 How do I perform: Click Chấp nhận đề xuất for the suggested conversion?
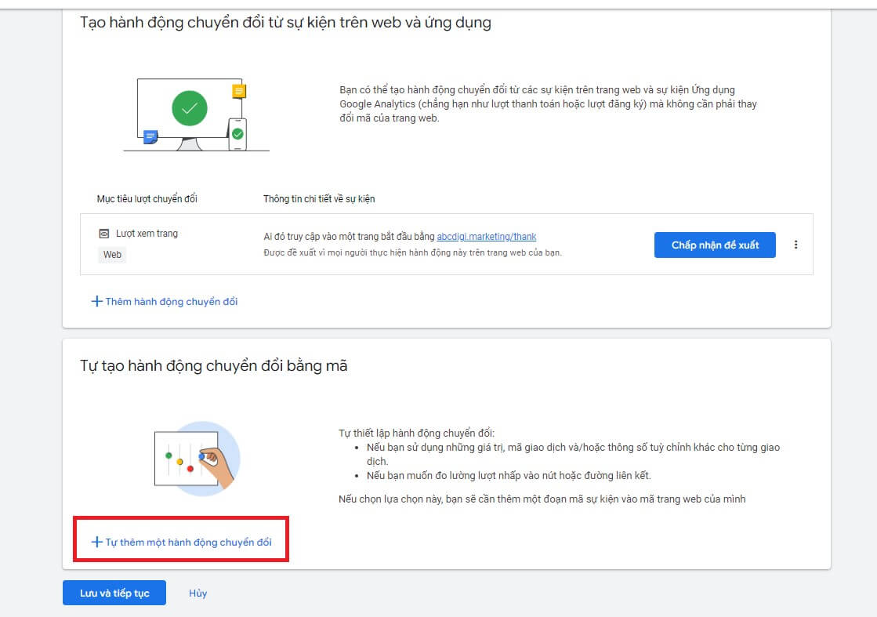coord(714,245)
